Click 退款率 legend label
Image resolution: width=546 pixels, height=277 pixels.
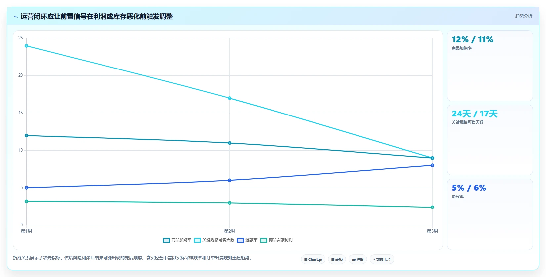click(251, 240)
